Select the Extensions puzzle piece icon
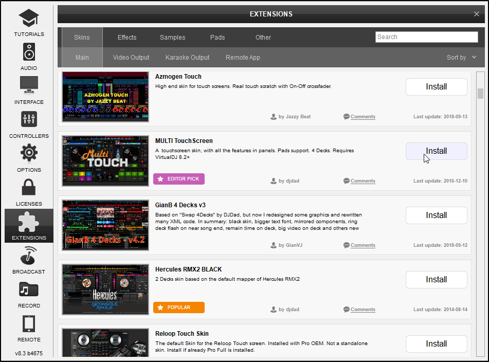Screen dimensions: 489x362 29,222
